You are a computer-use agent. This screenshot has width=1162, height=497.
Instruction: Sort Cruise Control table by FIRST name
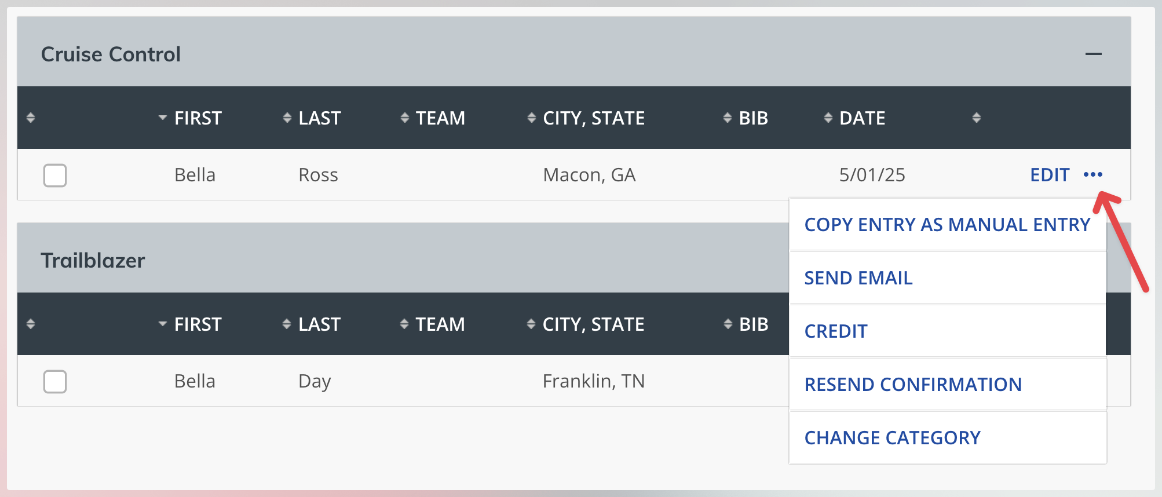click(x=190, y=118)
